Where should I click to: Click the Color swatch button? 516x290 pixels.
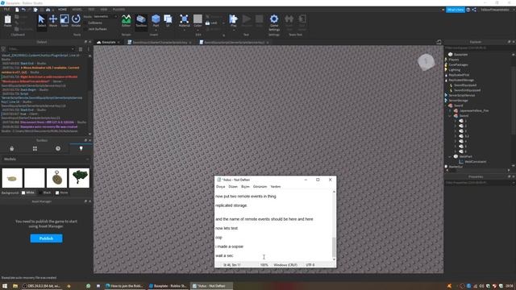click(x=198, y=19)
